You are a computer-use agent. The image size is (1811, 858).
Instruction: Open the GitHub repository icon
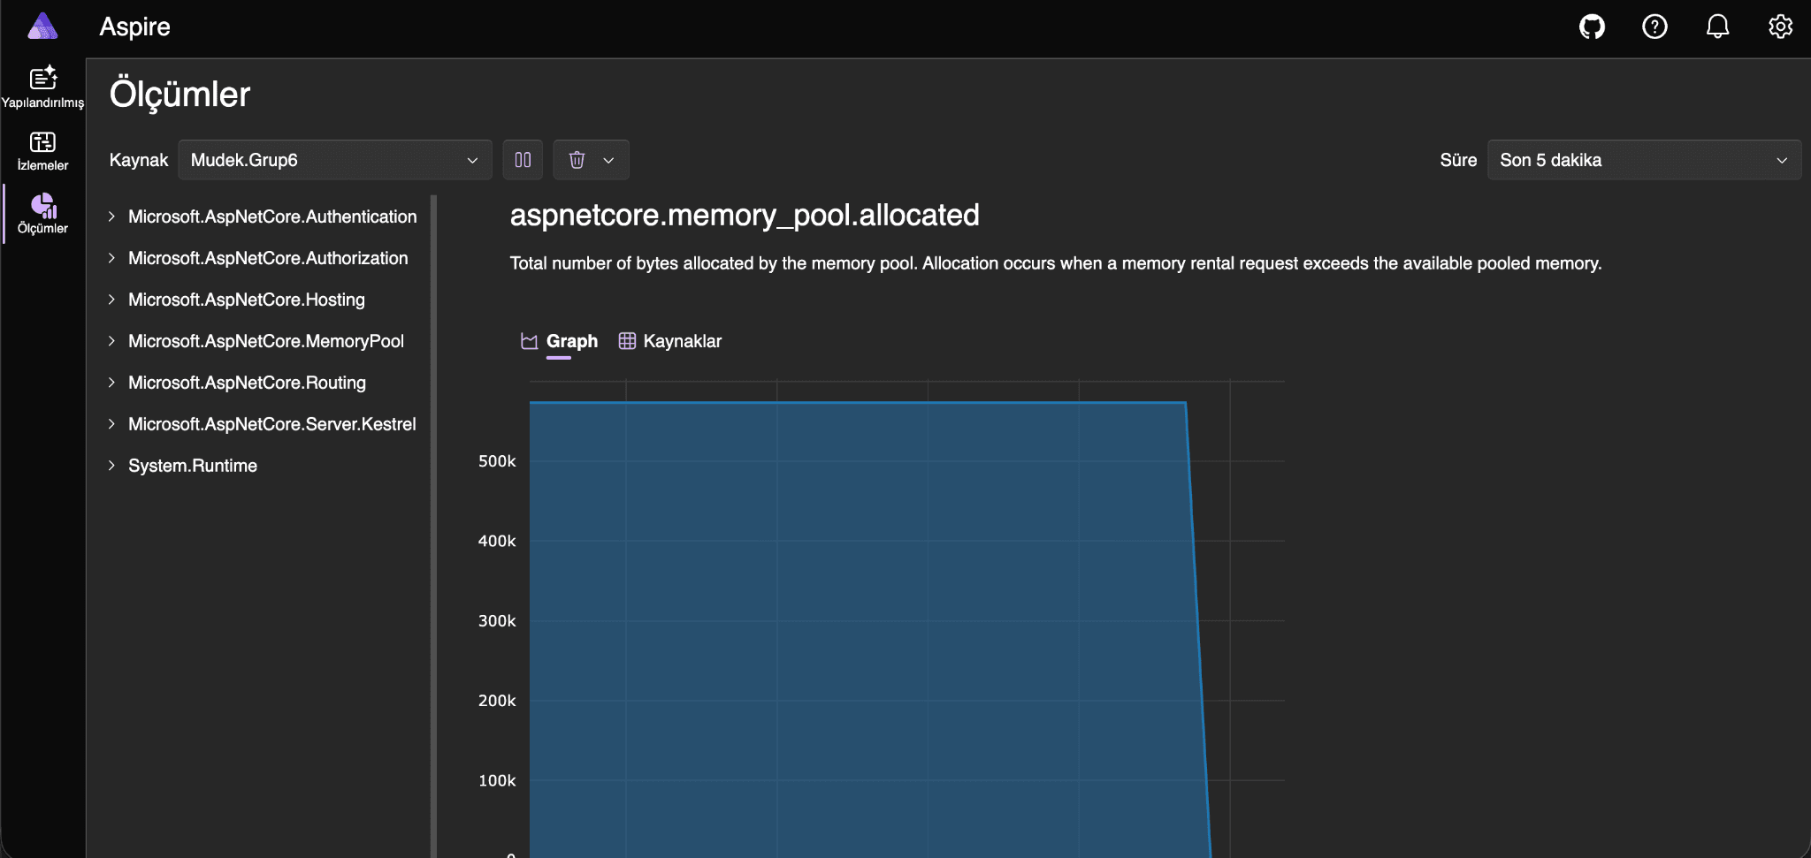pyautogui.click(x=1592, y=27)
